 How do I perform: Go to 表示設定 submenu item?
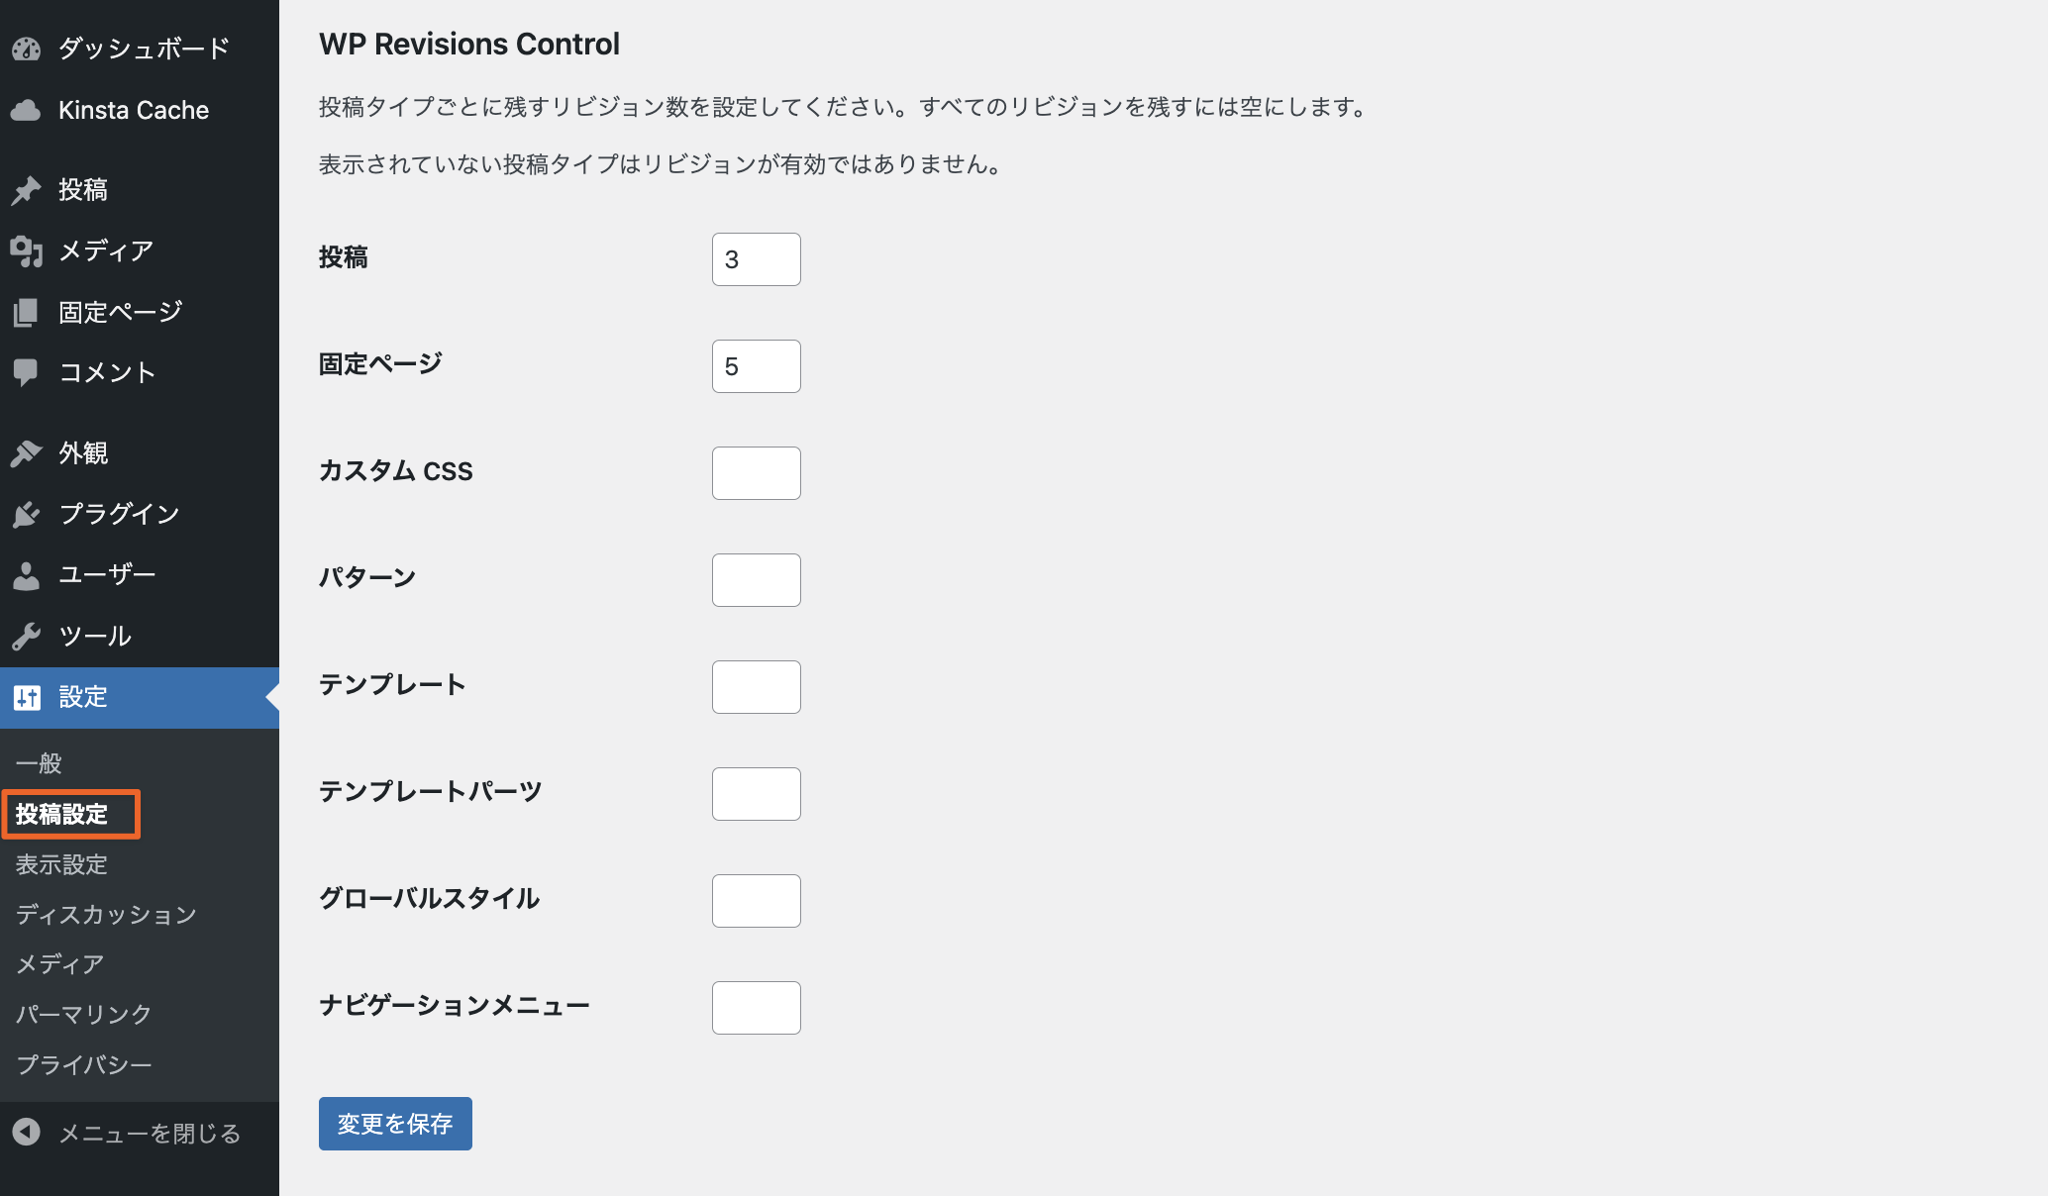pos(61,864)
